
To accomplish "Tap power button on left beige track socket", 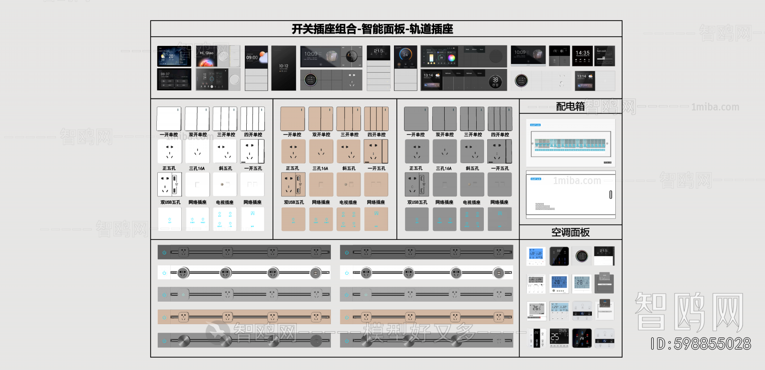I will point(164,317).
